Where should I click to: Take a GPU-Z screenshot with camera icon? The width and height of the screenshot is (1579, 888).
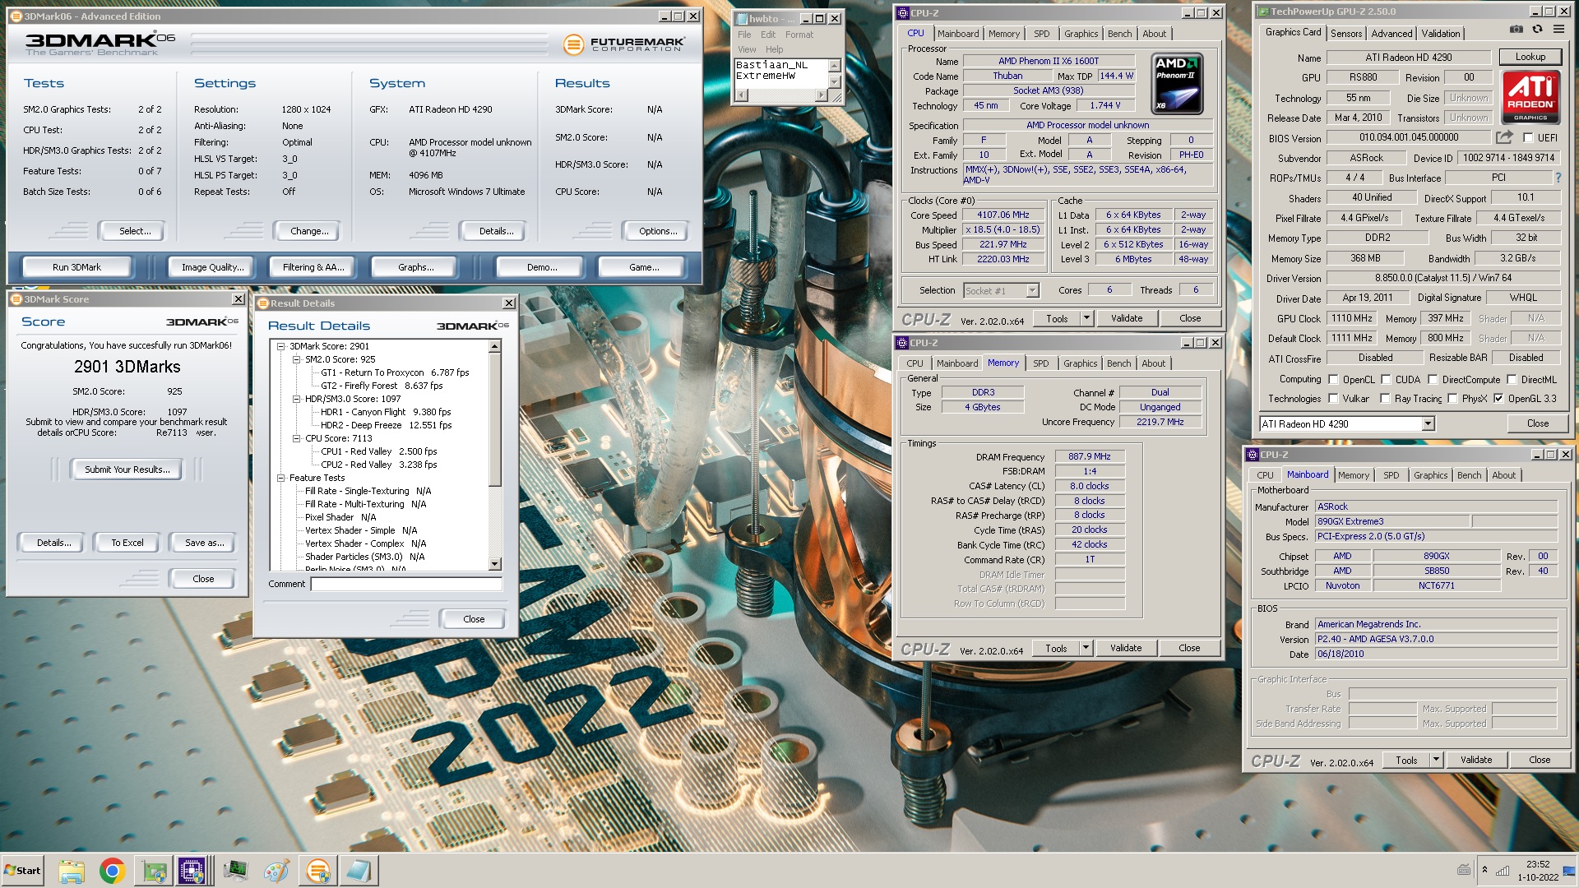1516,30
